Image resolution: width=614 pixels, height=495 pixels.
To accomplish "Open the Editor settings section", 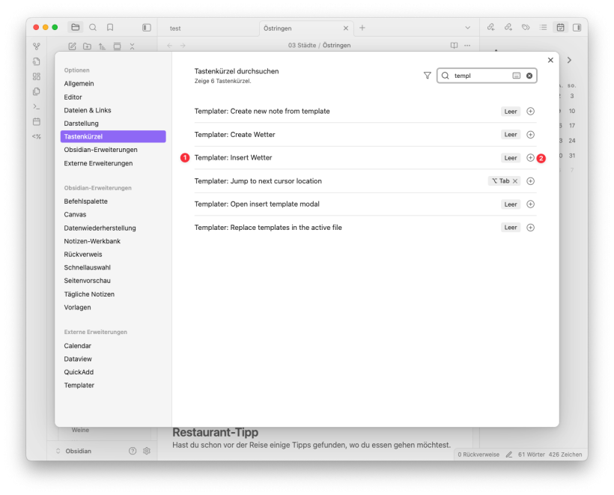I will click(x=113, y=97).
